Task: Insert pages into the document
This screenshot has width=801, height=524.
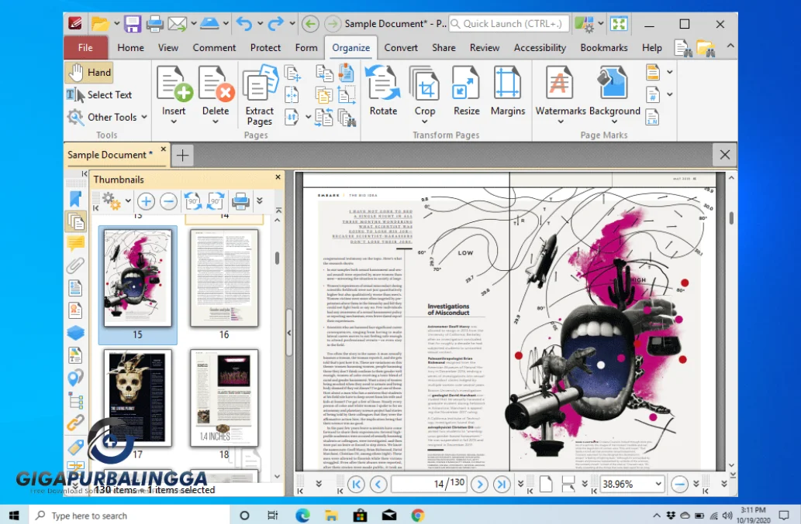Action: pos(174,89)
